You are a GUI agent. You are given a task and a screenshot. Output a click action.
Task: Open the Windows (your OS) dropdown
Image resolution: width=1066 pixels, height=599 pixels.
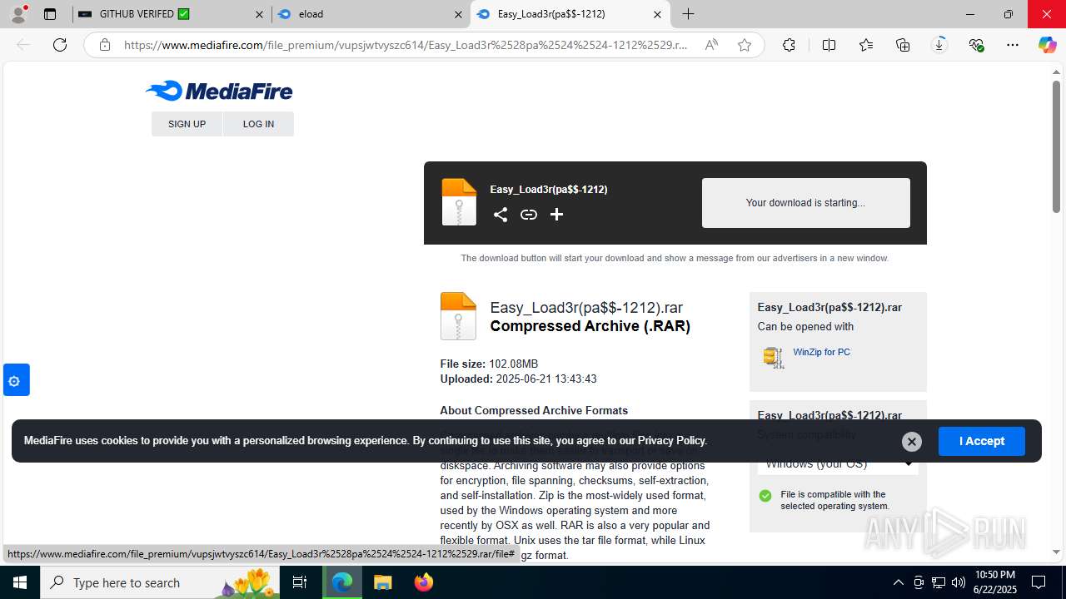pyautogui.click(x=838, y=463)
